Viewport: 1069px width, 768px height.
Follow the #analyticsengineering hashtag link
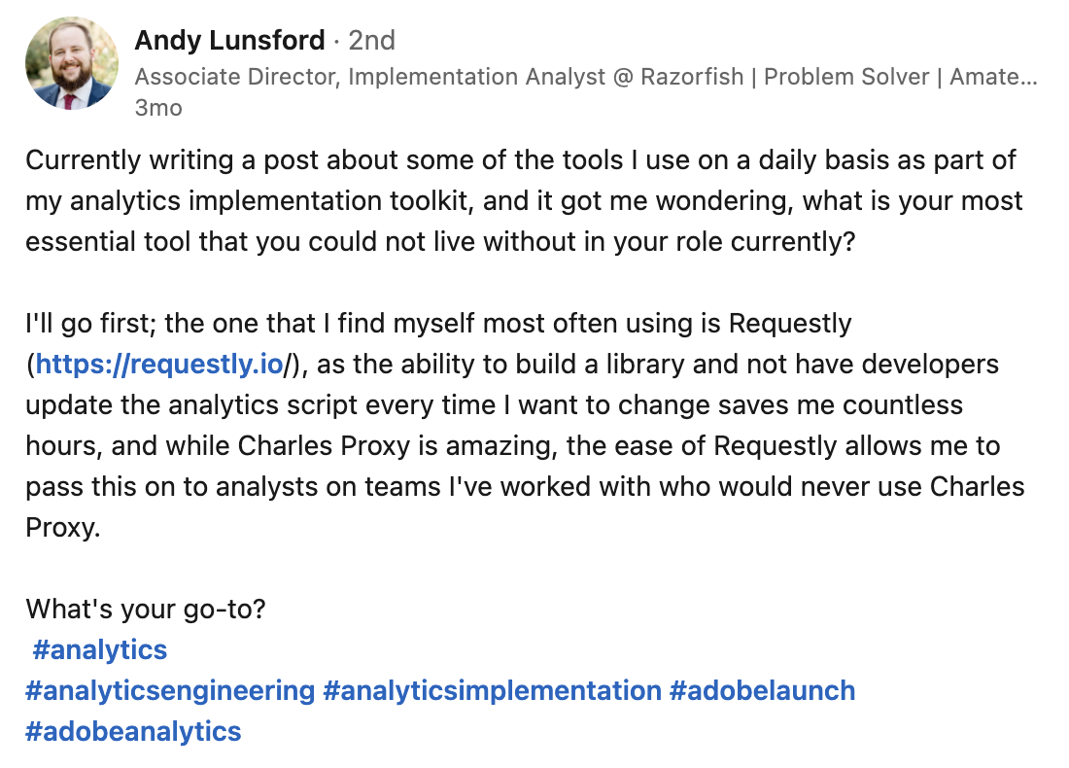(170, 691)
